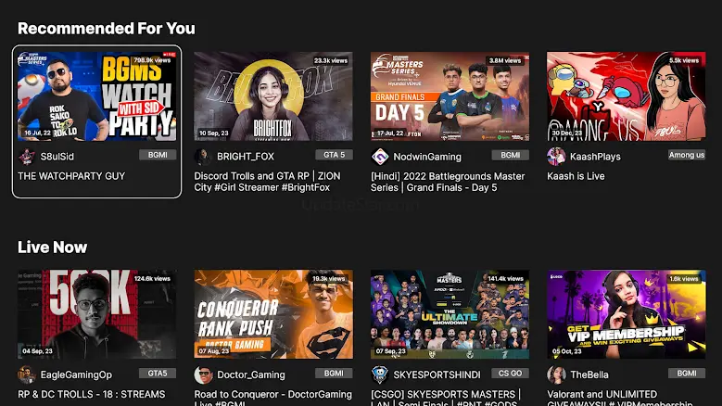
Task: Open 'Road to Conqueror - DoctorGaming' title
Action: [273, 398]
